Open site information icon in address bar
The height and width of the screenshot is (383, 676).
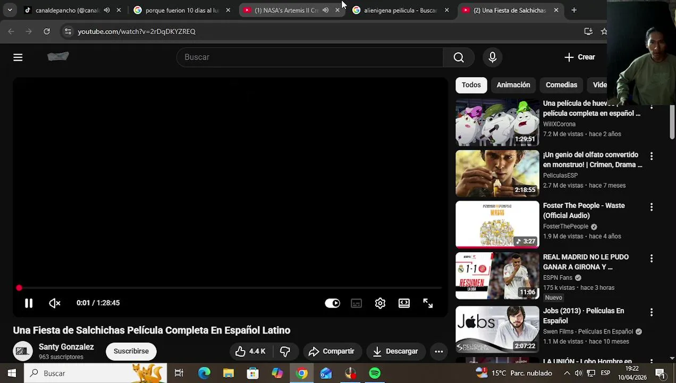(x=67, y=31)
